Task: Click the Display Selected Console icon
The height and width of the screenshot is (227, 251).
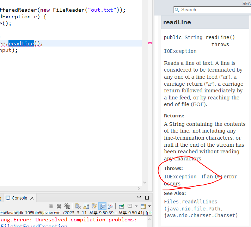Action: (130, 206)
